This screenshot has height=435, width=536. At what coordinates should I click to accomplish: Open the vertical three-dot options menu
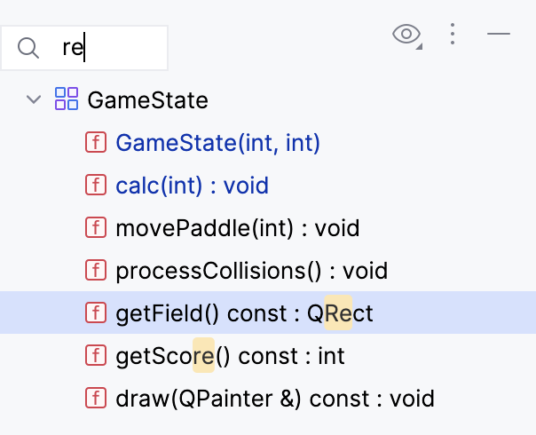(x=453, y=35)
